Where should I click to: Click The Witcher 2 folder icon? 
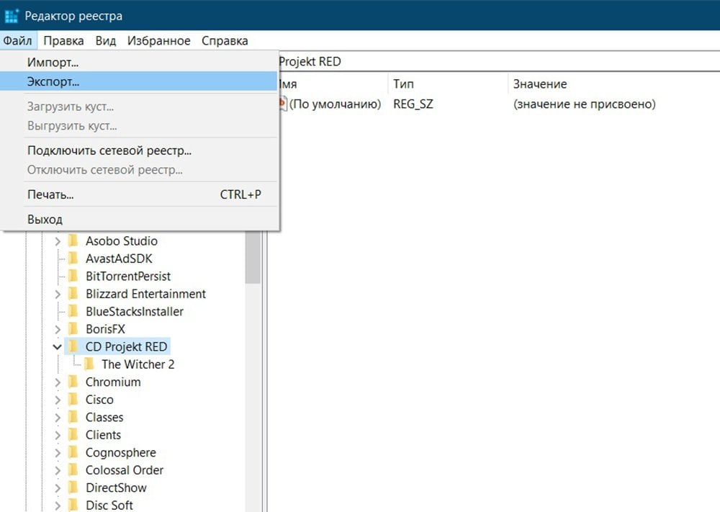point(89,364)
